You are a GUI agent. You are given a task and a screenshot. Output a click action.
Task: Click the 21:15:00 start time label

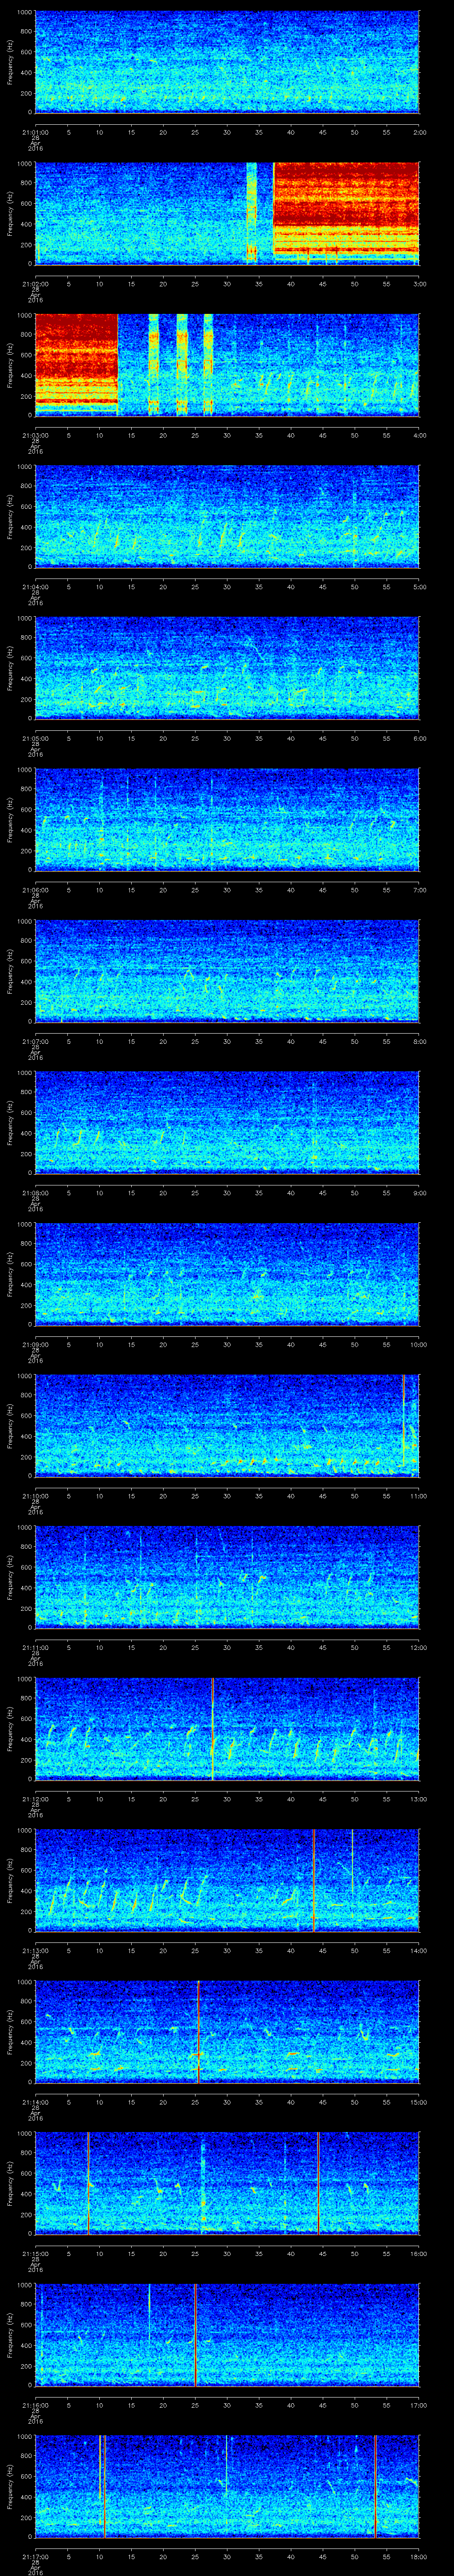pyautogui.click(x=35, y=2254)
